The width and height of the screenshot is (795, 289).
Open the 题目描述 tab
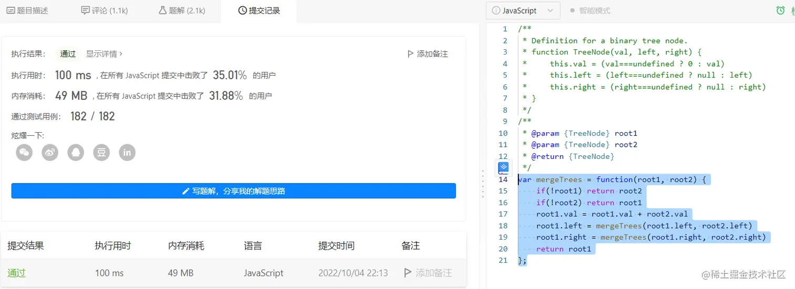(27, 10)
